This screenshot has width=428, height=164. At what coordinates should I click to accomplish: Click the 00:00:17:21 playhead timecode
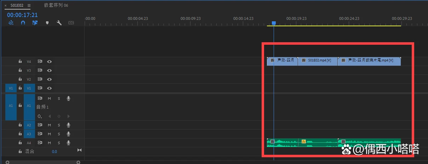(22, 15)
